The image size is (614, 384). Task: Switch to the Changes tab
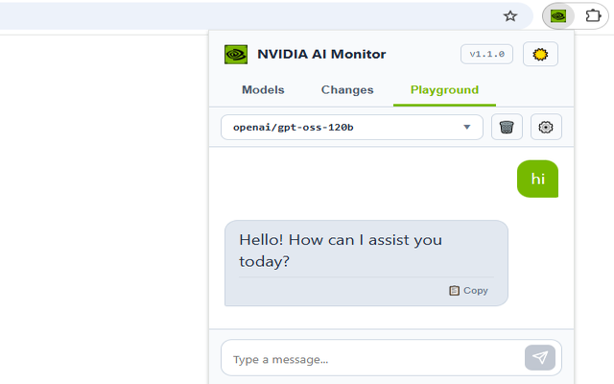(x=347, y=90)
